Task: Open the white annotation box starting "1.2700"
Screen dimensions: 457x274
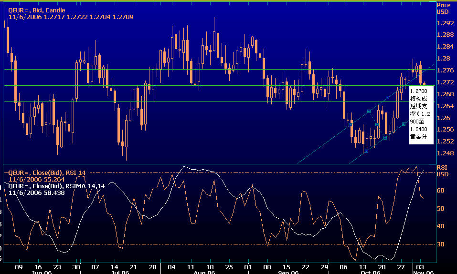Action: (421, 115)
